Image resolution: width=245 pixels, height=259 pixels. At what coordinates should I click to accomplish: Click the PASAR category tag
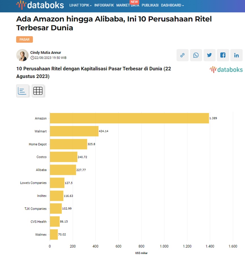(25, 39)
